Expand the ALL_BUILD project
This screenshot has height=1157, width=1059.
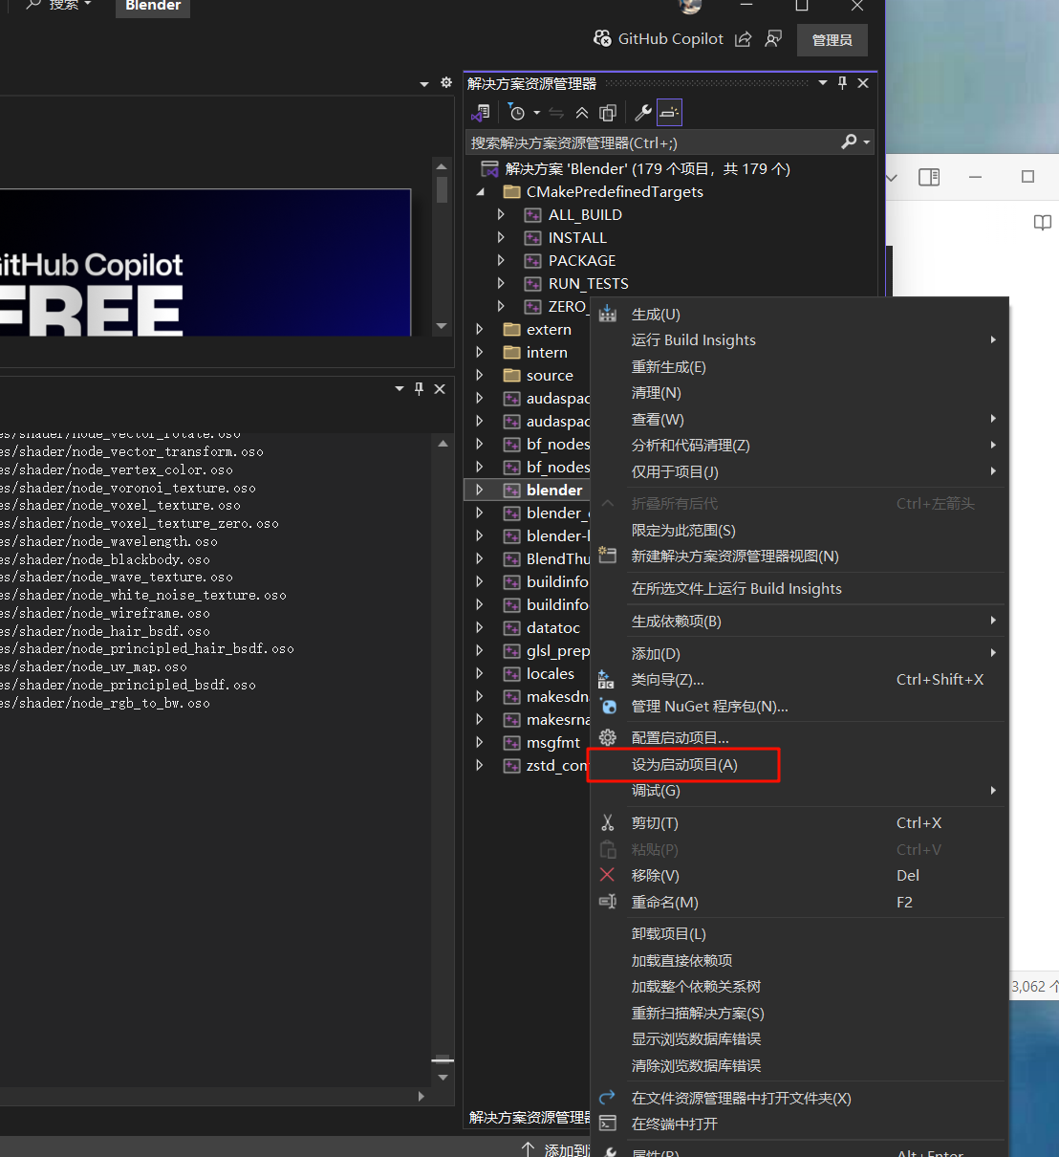click(x=501, y=215)
